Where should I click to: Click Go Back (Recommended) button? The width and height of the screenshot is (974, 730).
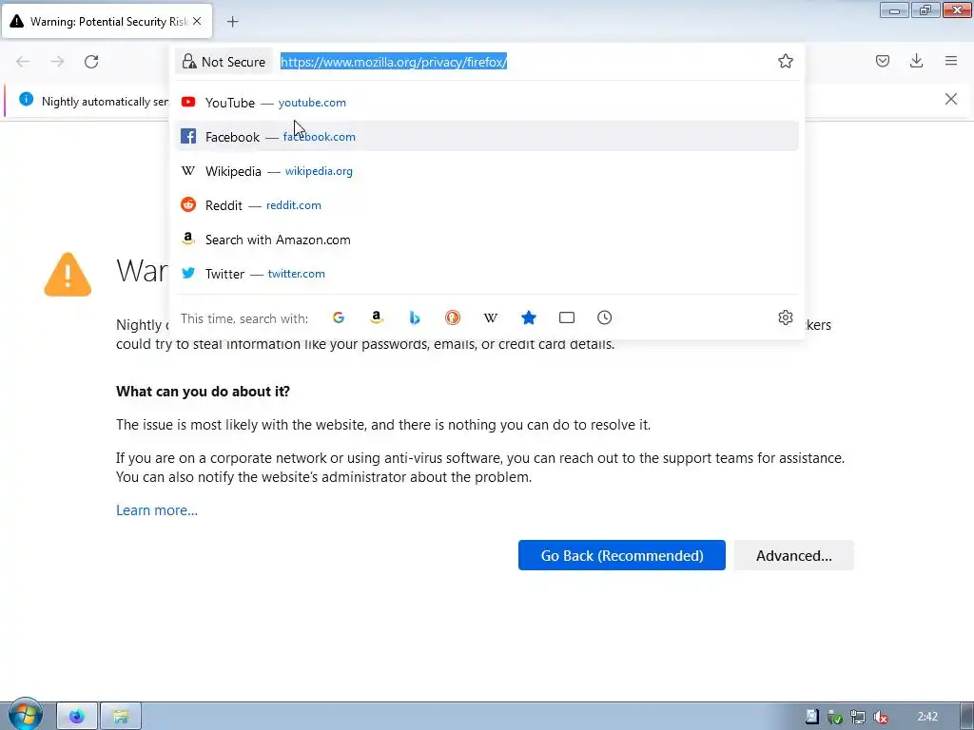click(x=622, y=555)
